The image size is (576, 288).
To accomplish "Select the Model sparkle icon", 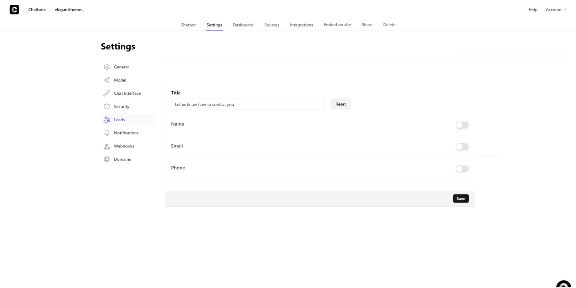I will tap(107, 80).
